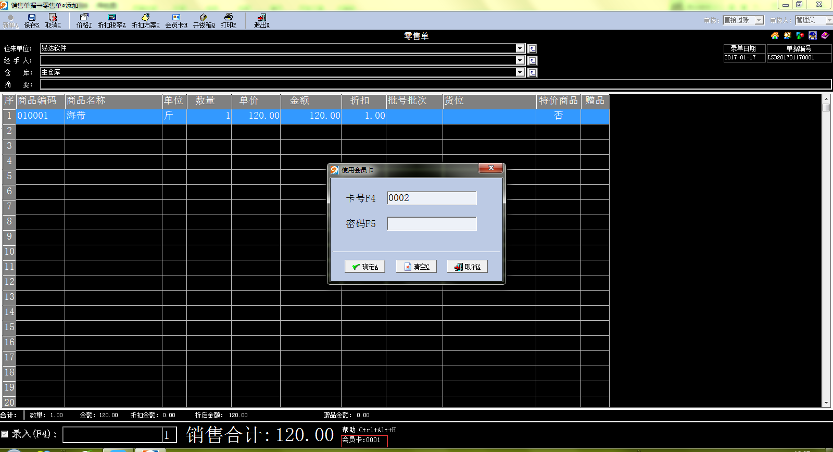Viewport: 833px width, 452px height.
Task: Expand the 经手人 dropdown arrow
Action: pos(520,60)
